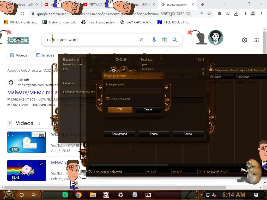Open File Explorer from taskbar
This screenshot has height=200, width=267.
tap(93, 195)
